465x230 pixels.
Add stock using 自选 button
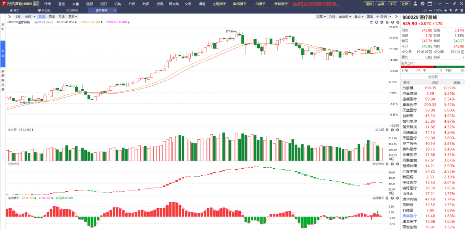click(382, 17)
